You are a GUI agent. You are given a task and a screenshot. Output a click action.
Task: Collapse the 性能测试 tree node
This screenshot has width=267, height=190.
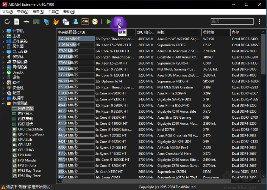click(x=3, y=104)
